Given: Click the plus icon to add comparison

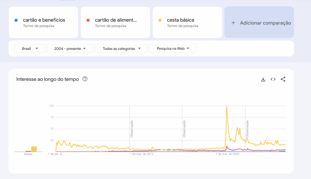Looking at the screenshot, I should coord(233,23).
